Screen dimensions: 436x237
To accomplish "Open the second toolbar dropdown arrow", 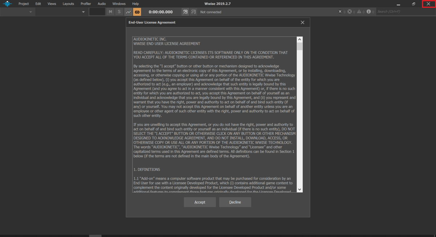I will coord(83,12).
